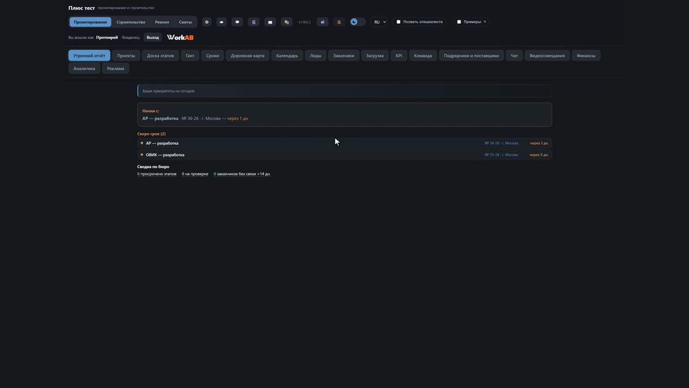Click the username Протоирей
The width and height of the screenshot is (689, 388).
tap(107, 37)
